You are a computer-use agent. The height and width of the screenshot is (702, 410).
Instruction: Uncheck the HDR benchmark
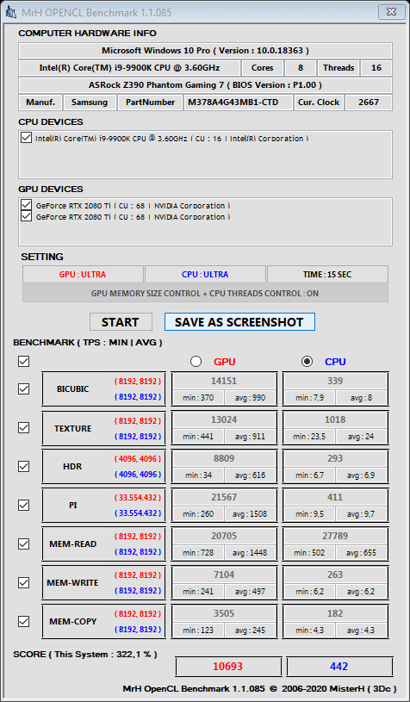(24, 466)
